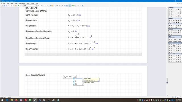This screenshot has height=102, width=182.
Task: Click 'log' in Functions panel
Action: coord(169,31)
